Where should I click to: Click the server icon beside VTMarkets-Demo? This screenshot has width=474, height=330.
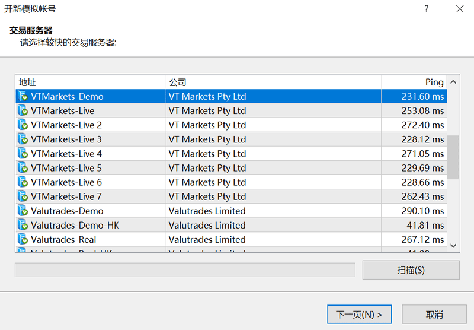(23, 96)
